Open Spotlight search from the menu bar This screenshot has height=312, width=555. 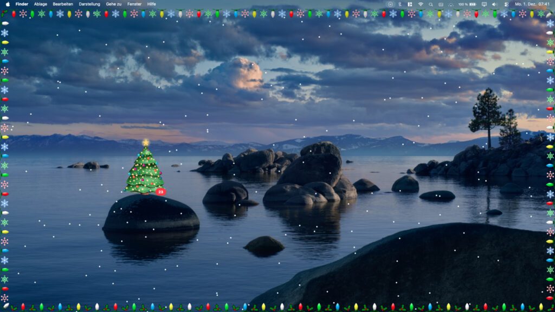[431, 4]
